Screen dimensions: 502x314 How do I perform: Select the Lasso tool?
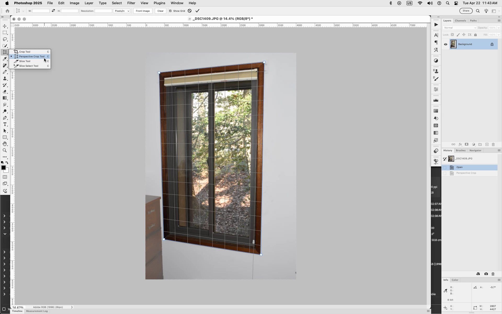pyautogui.click(x=5, y=39)
